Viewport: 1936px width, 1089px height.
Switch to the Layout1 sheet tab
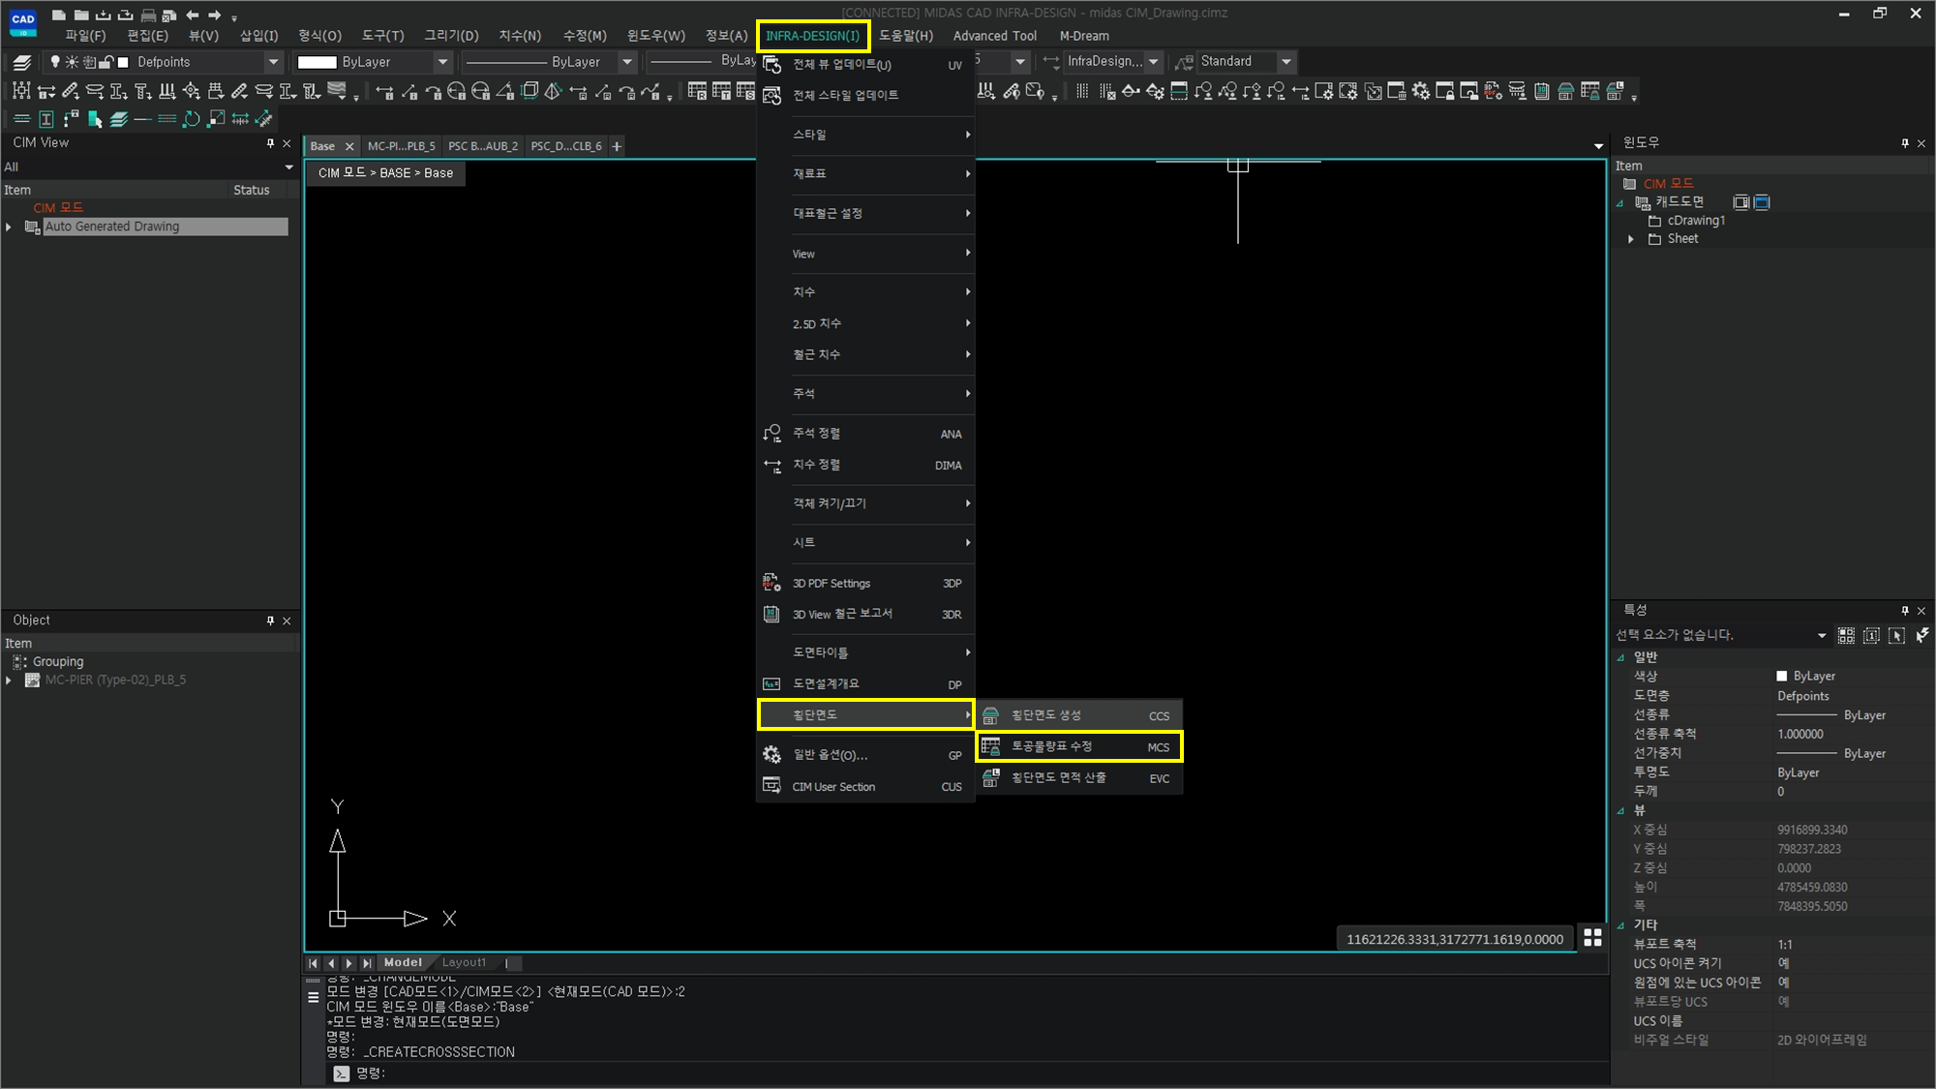tap(464, 962)
